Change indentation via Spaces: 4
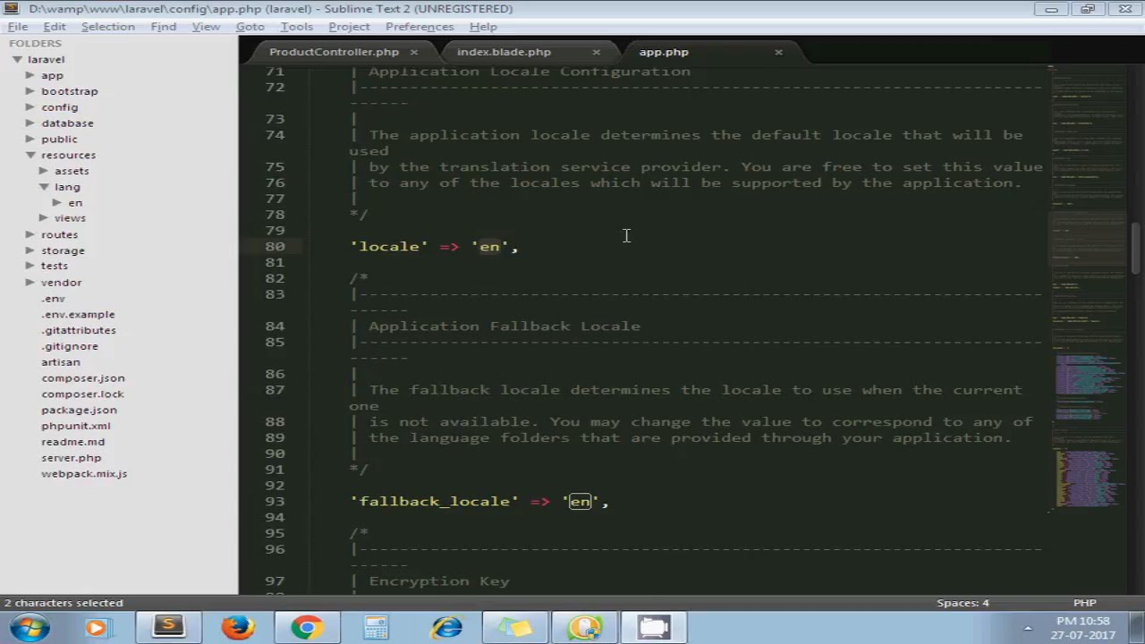Image resolution: width=1145 pixels, height=644 pixels. [963, 603]
